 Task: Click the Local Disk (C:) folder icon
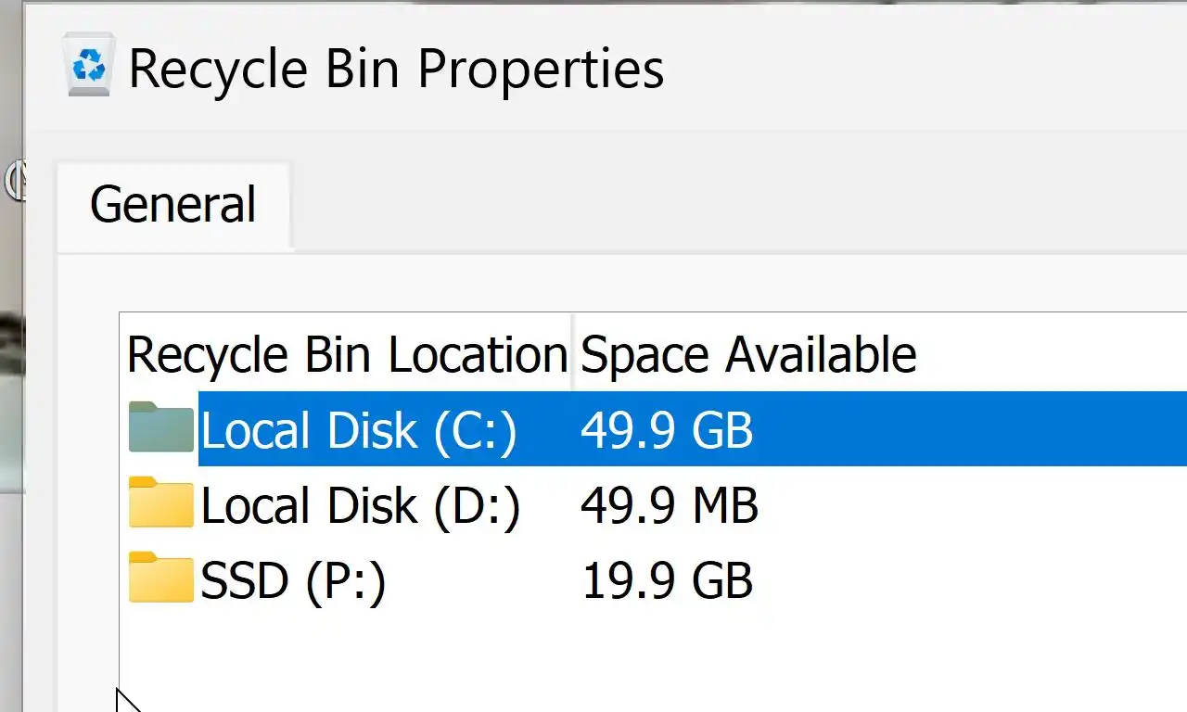point(160,428)
